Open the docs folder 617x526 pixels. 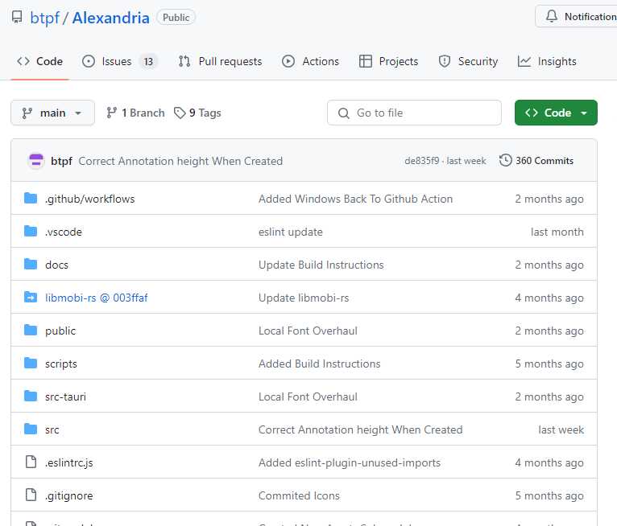56,265
